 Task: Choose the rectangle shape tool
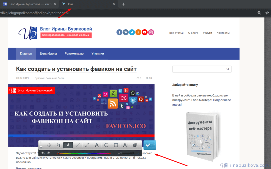click(x=116, y=145)
